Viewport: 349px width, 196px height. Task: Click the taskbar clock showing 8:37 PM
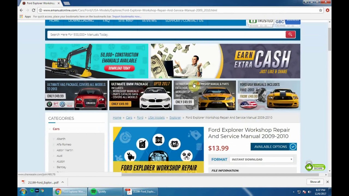320,192
